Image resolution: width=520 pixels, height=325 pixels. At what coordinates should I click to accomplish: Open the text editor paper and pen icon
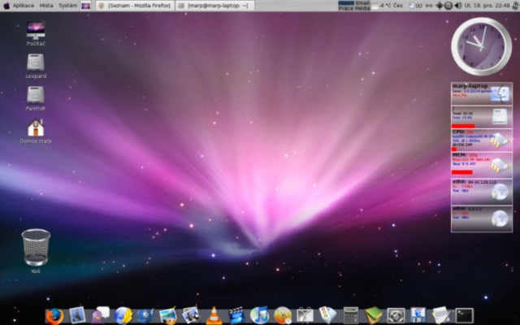pyautogui.click(x=441, y=315)
